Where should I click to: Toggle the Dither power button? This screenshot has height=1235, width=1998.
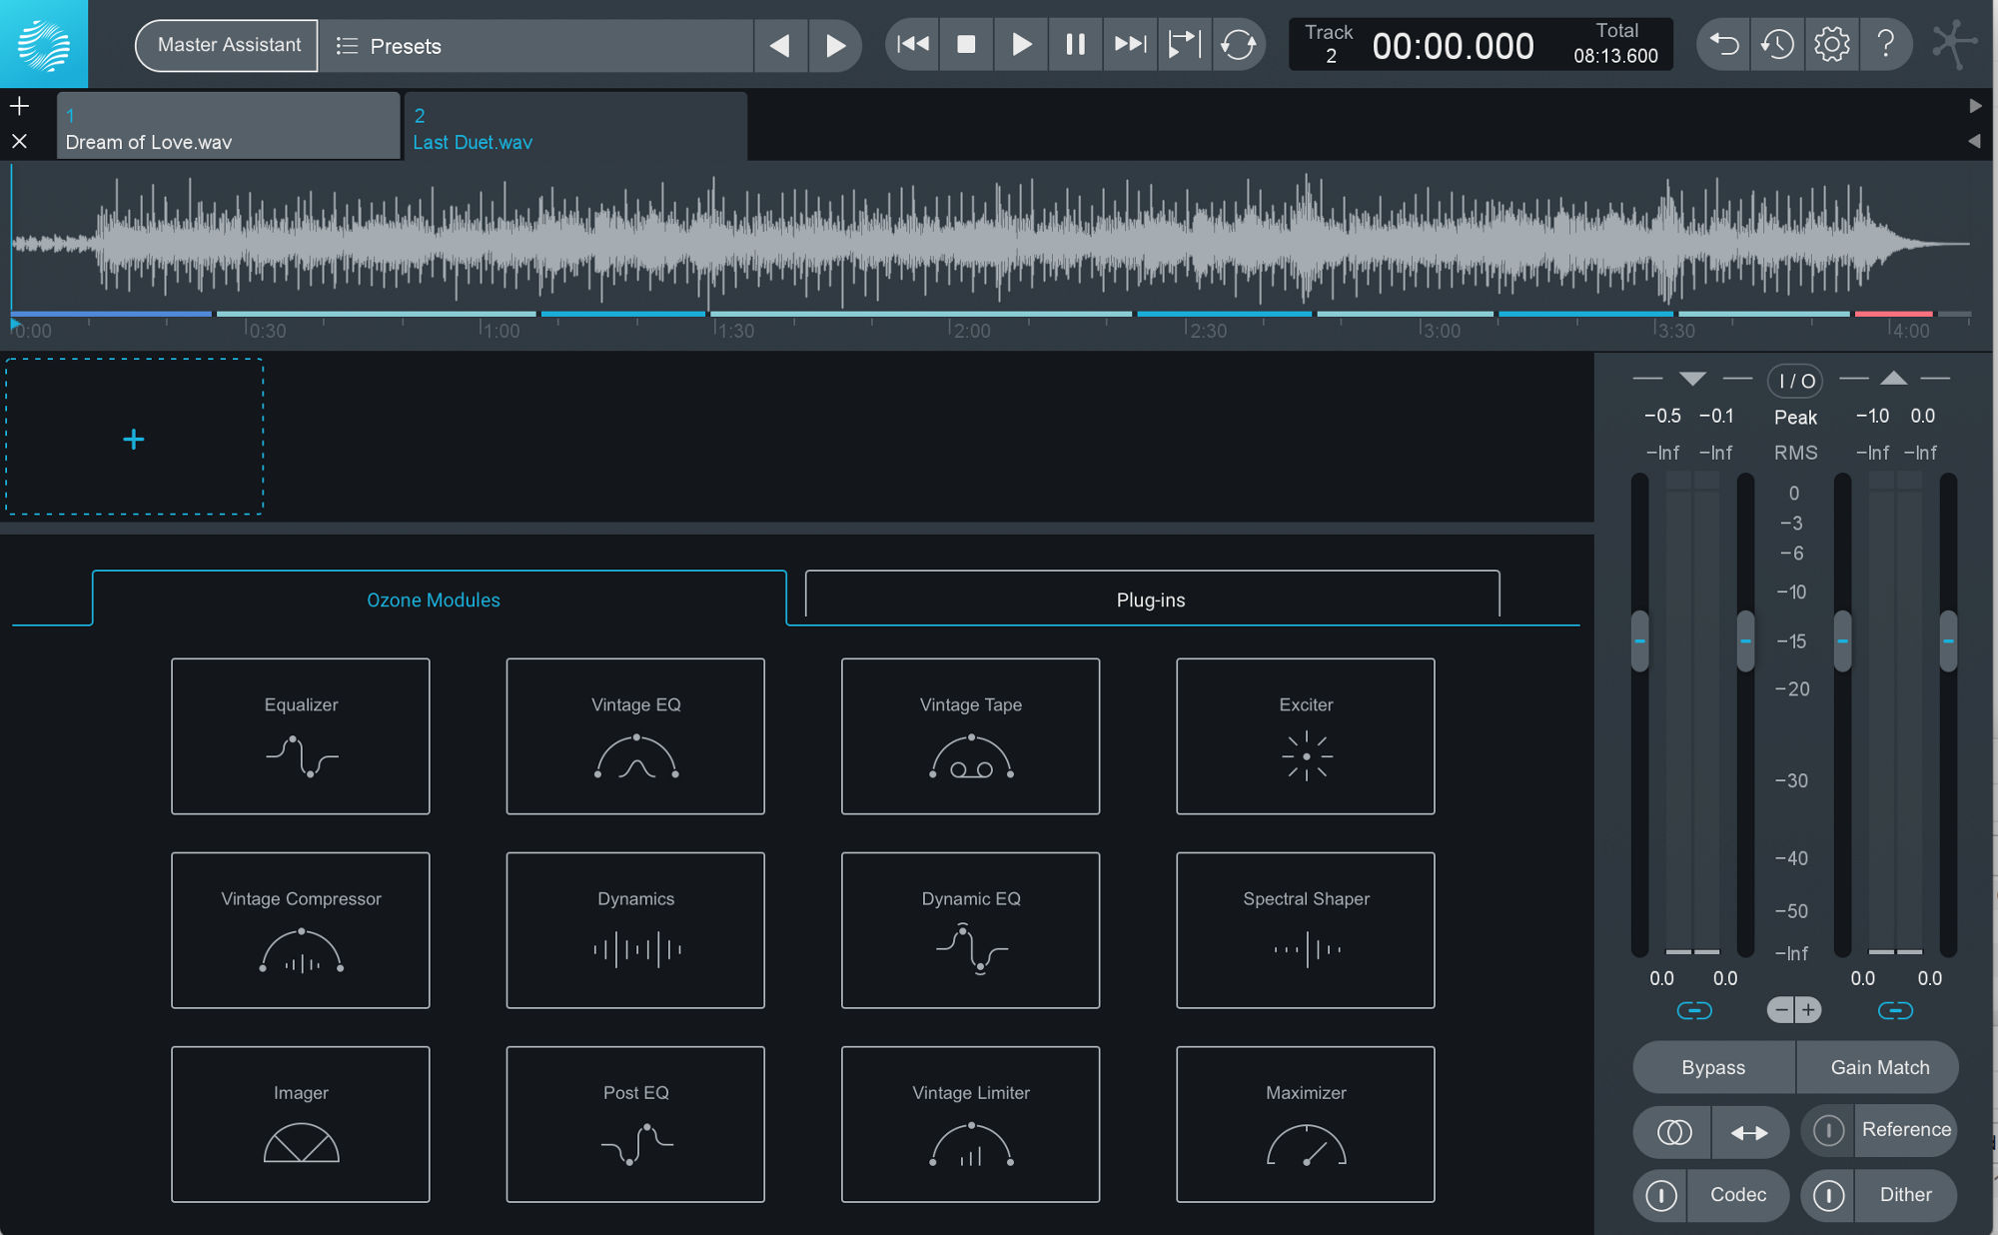[x=1829, y=1195]
